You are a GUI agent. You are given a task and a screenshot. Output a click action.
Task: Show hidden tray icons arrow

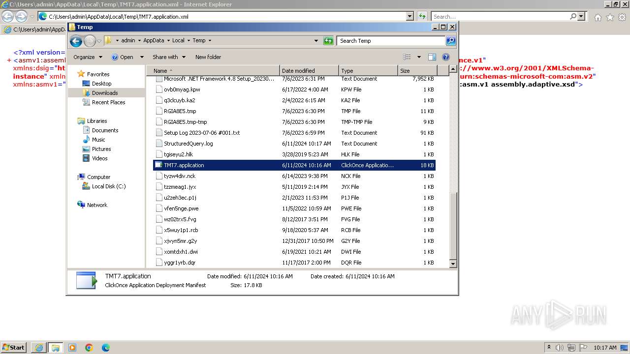tap(549, 347)
